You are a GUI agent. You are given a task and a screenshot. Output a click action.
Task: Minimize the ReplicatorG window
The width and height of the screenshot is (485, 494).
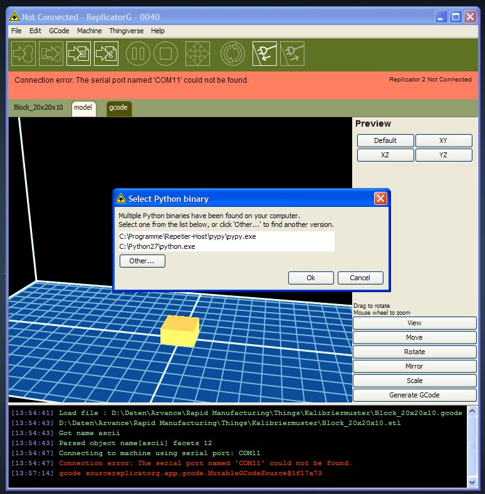point(441,16)
